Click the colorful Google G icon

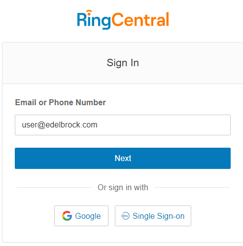(x=67, y=216)
